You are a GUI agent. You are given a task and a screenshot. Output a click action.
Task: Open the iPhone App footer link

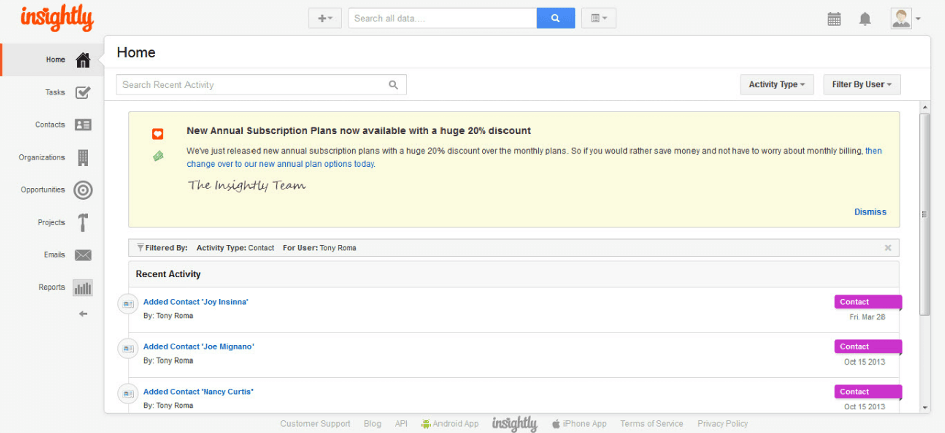[585, 424]
